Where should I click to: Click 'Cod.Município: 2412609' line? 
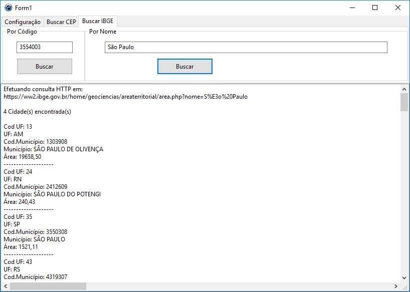pos(35,187)
